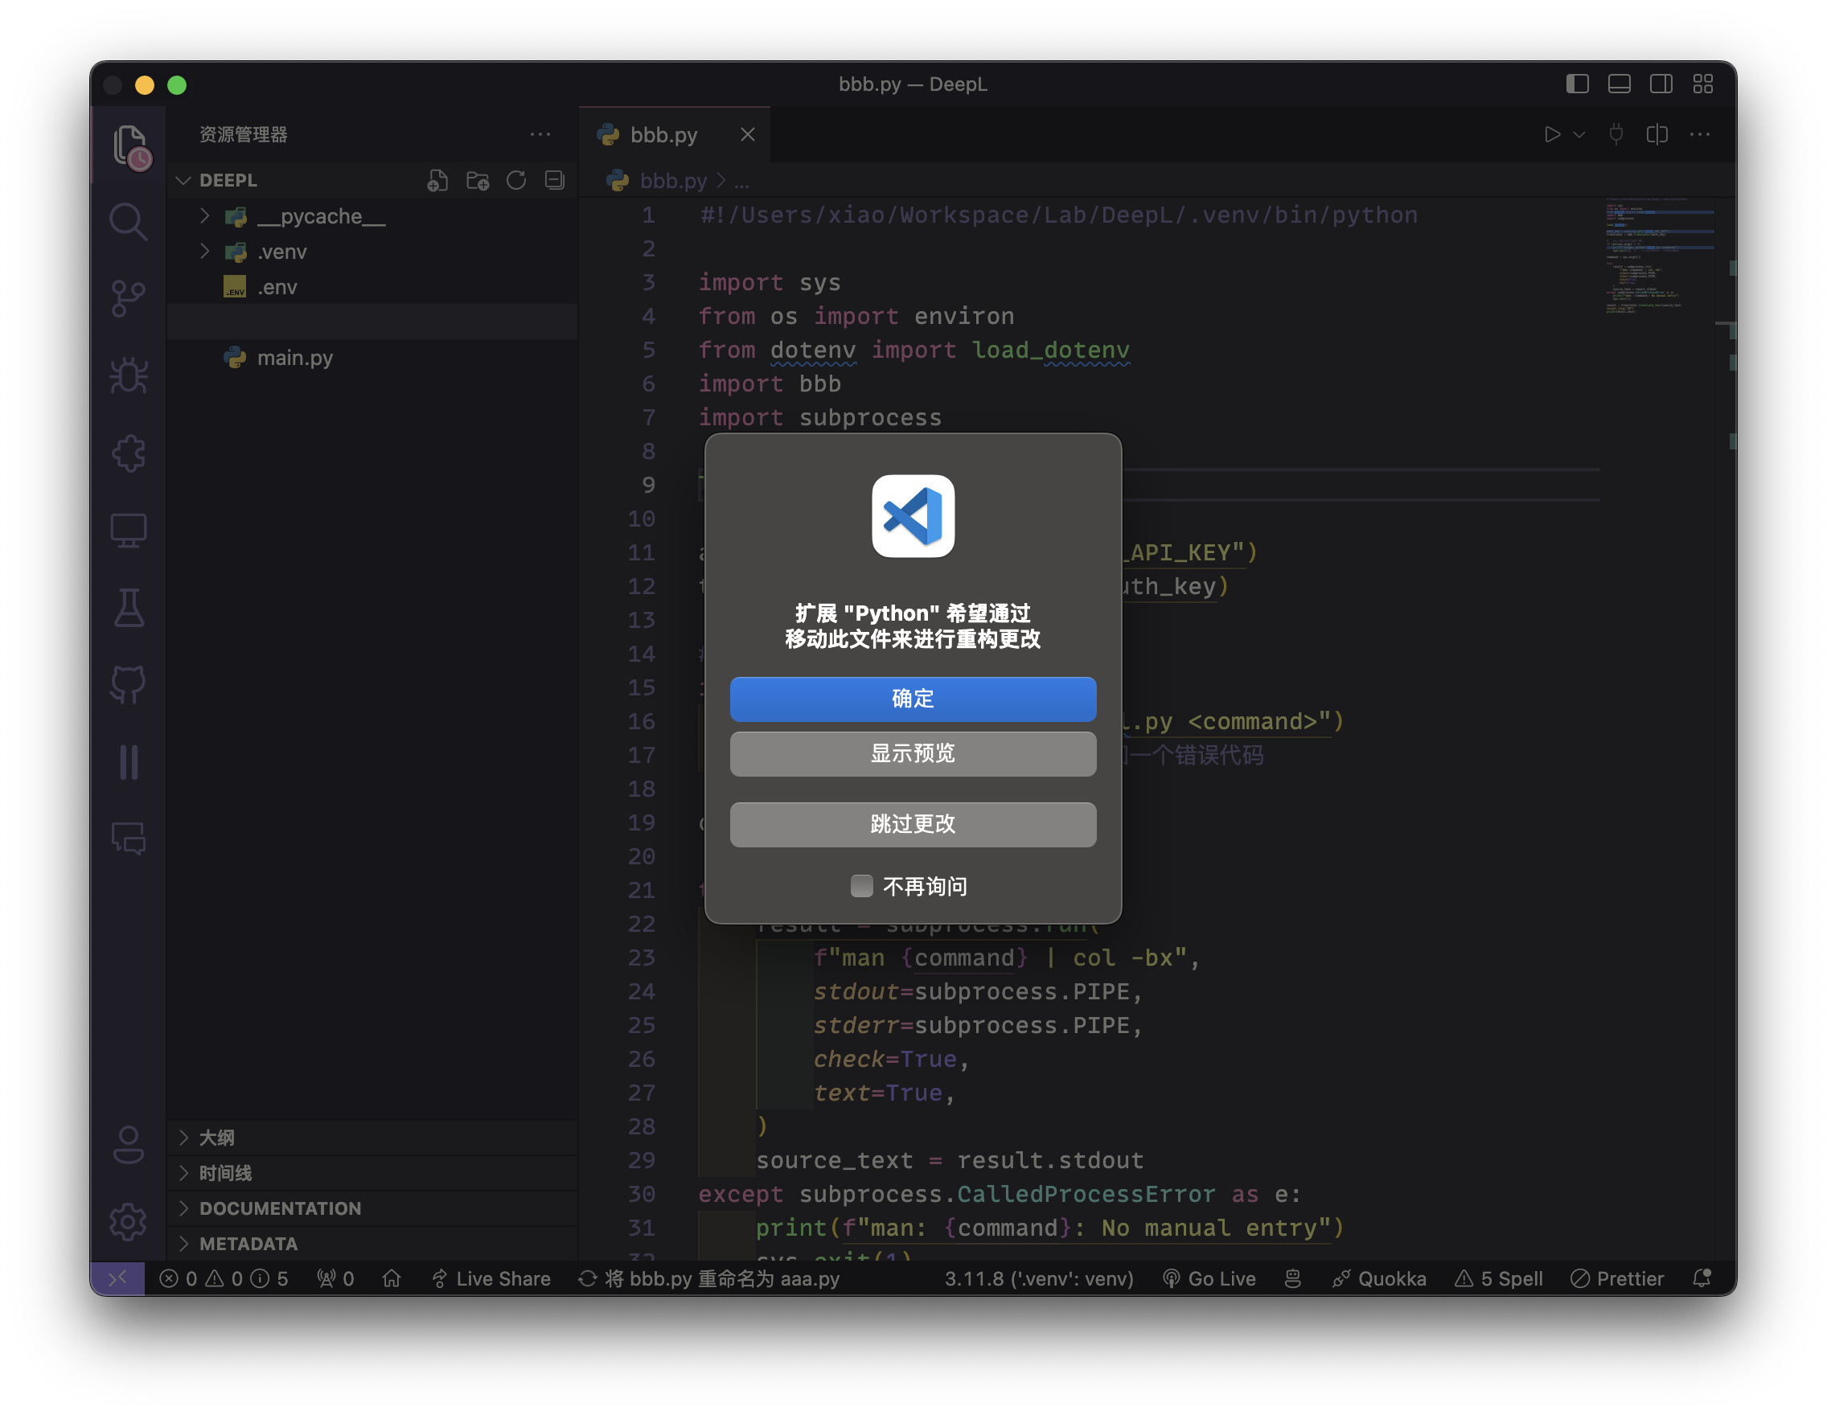Viewport: 1827px width, 1415px height.
Task: Open the run button dropdown arrow
Action: [x=1579, y=134]
